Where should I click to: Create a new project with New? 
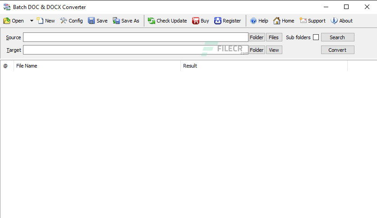(46, 21)
